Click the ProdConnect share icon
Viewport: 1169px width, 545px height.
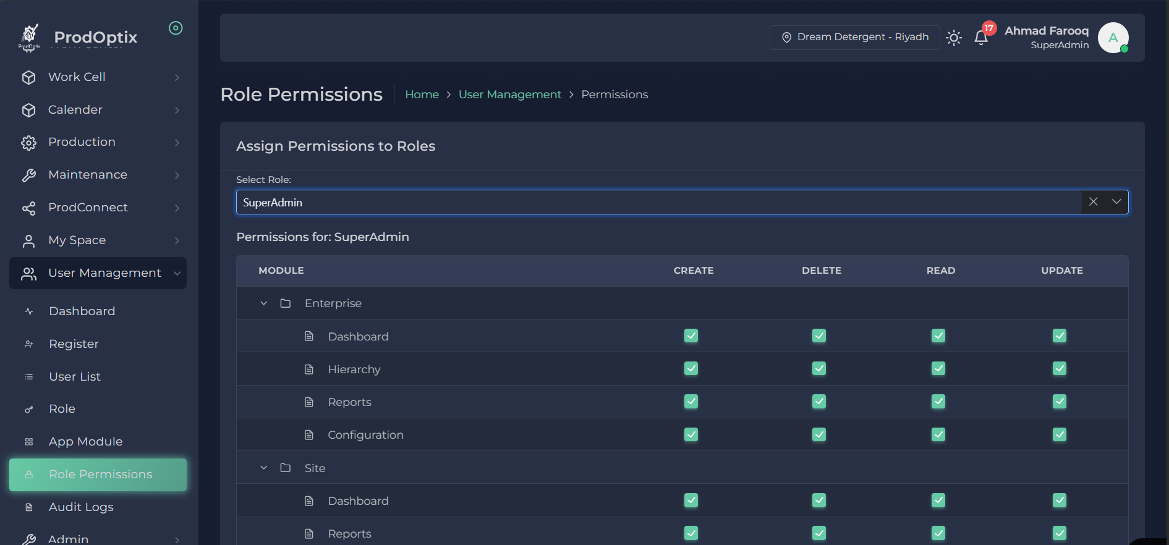pyautogui.click(x=28, y=208)
